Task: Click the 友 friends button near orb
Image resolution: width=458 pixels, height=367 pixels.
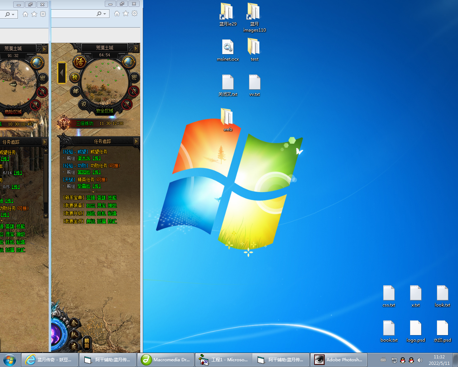Action: click(x=74, y=346)
